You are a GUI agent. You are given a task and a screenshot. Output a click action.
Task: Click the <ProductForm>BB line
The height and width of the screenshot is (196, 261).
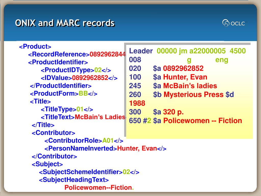click(63, 93)
